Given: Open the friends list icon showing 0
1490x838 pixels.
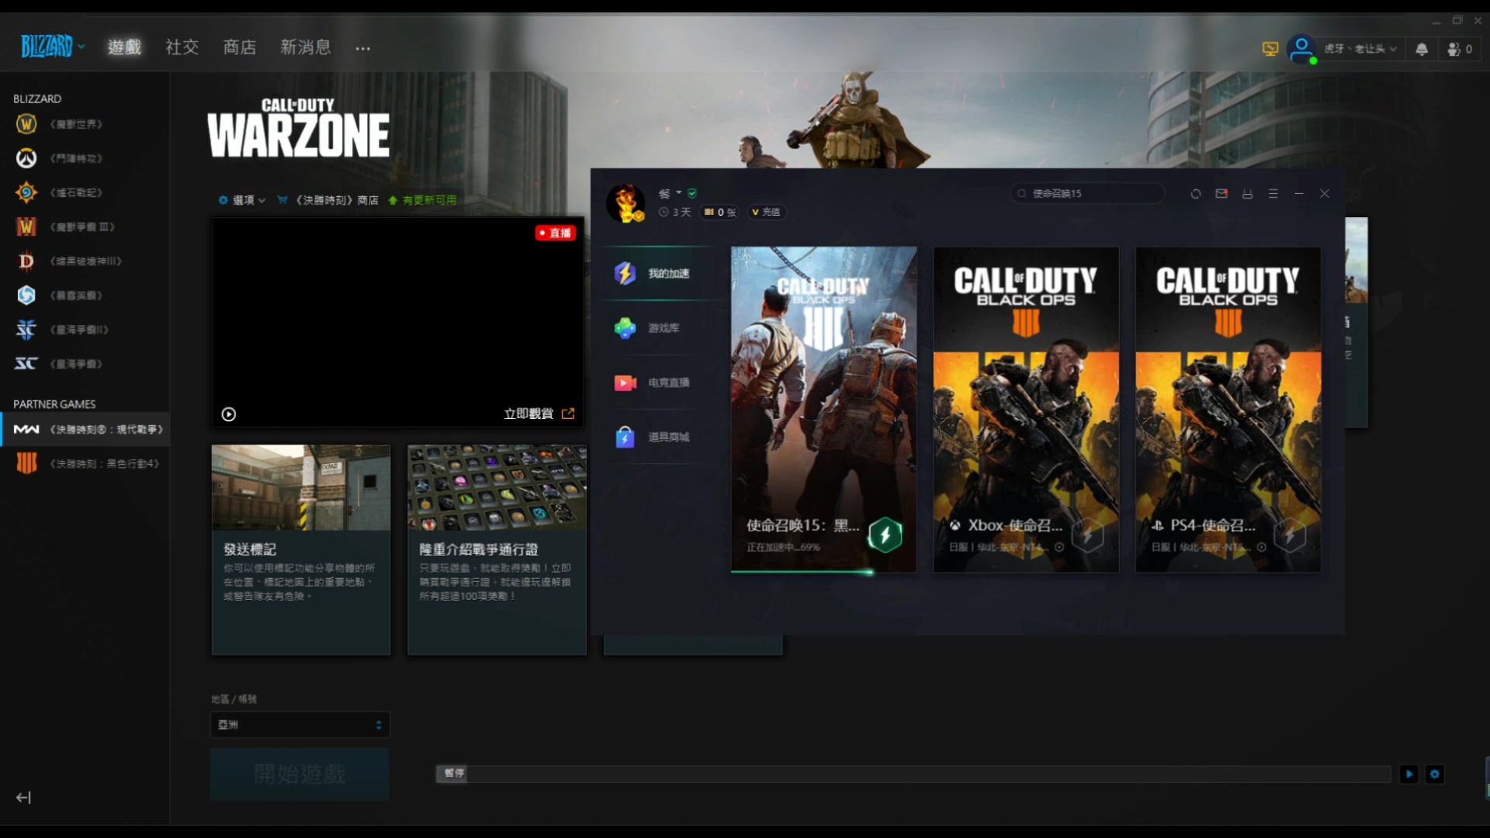Looking at the screenshot, I should click(x=1460, y=49).
